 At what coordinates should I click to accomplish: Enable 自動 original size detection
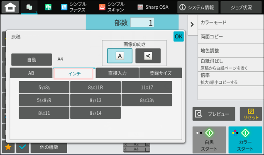click(32, 60)
